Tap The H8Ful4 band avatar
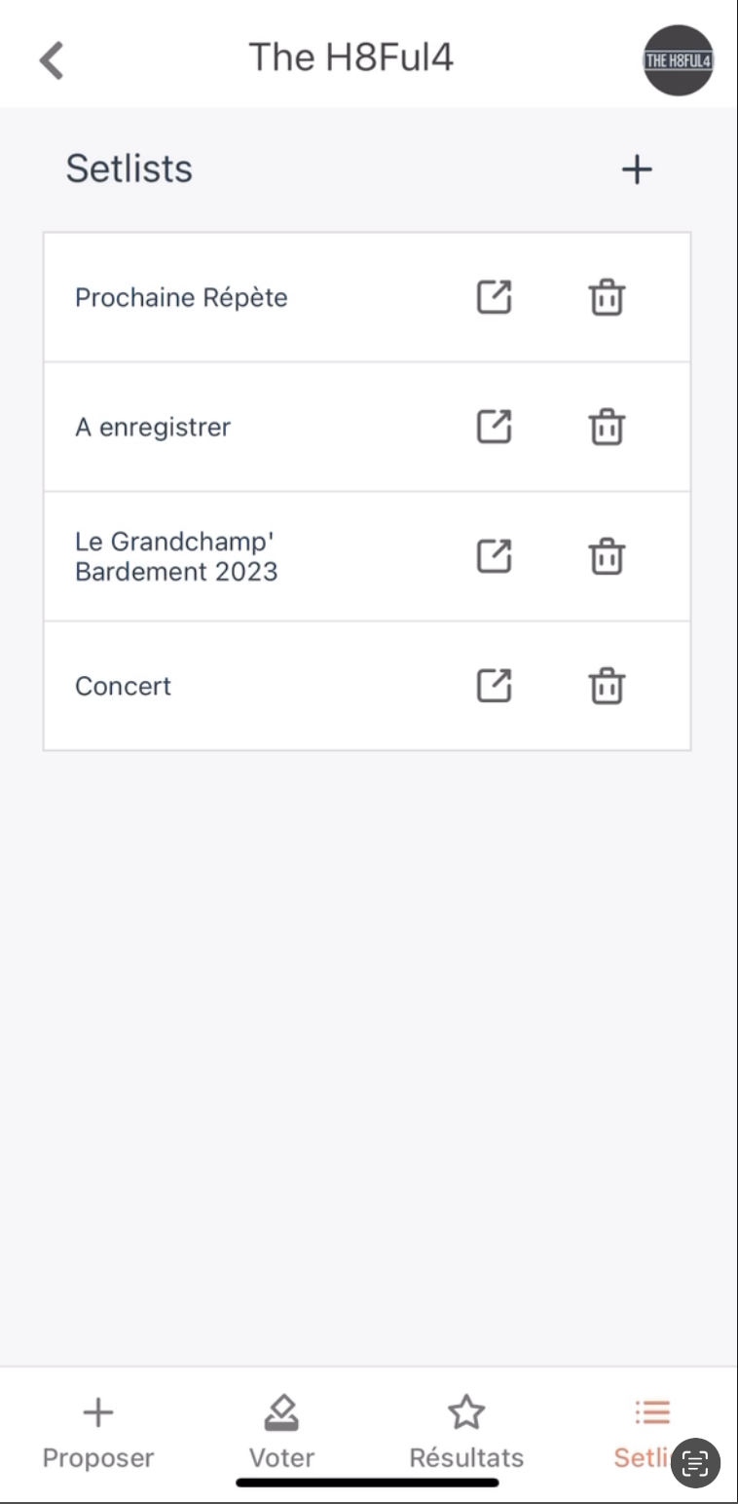This screenshot has height=1504, width=738. (x=679, y=60)
